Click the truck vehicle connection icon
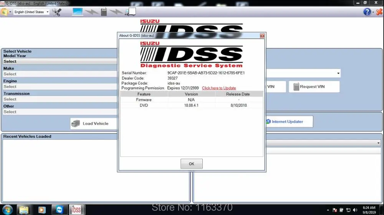Screen dimensions: 384x215 [x=130, y=12]
